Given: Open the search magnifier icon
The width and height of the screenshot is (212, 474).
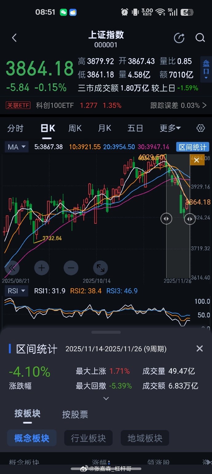Looking at the screenshot, I should (200, 38).
